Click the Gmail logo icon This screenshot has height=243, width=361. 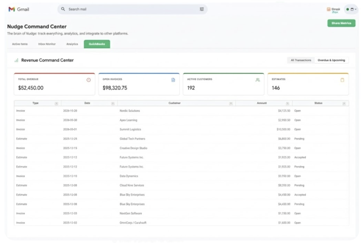(12, 9)
